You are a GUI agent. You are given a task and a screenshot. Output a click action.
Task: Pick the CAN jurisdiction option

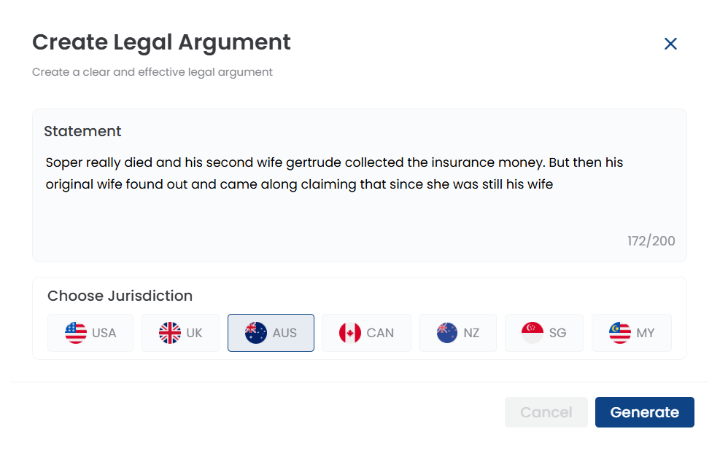click(366, 333)
